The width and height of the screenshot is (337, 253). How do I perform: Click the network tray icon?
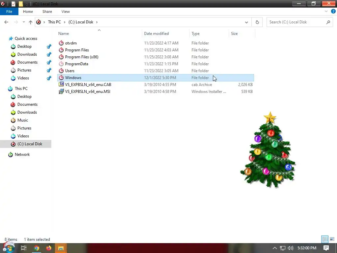[283, 248]
